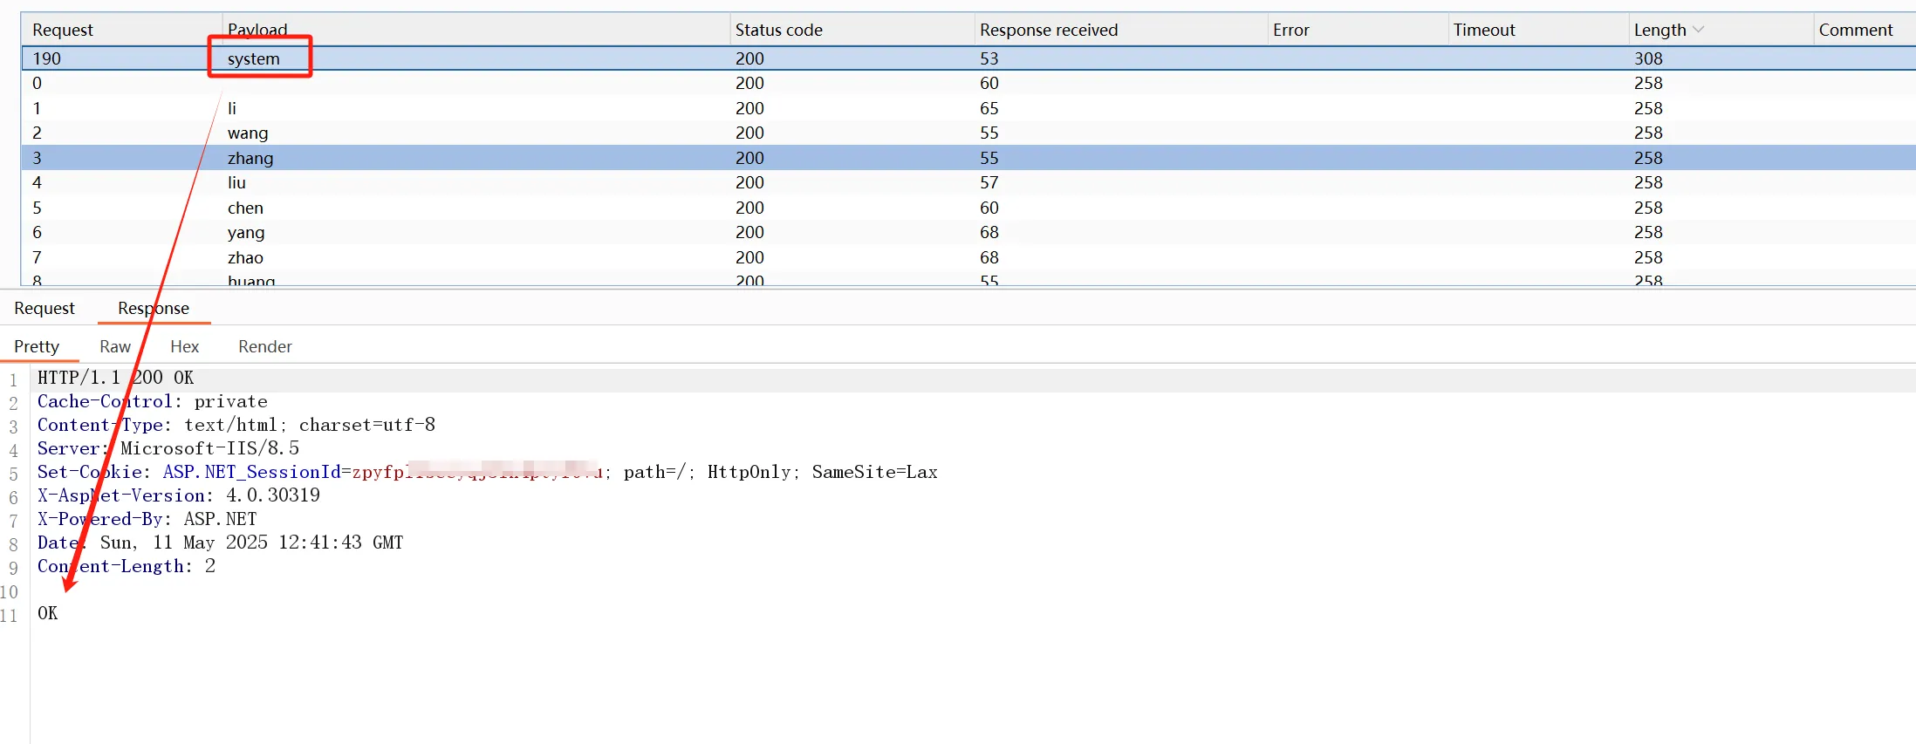Select the row with payload zhang
This screenshot has width=1916, height=744.
click(968, 158)
